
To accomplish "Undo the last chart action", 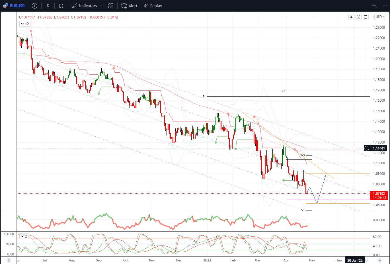I will pyautogui.click(x=374, y=6).
